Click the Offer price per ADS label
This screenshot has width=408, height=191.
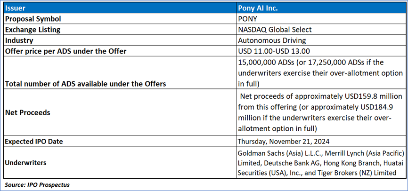click(x=65, y=51)
